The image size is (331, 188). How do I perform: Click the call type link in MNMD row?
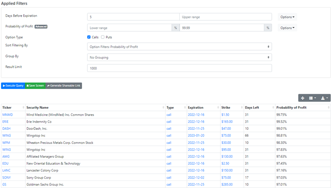click(x=169, y=115)
